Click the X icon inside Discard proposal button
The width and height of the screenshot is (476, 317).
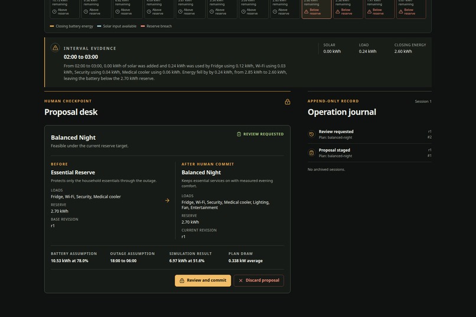pyautogui.click(x=240, y=280)
